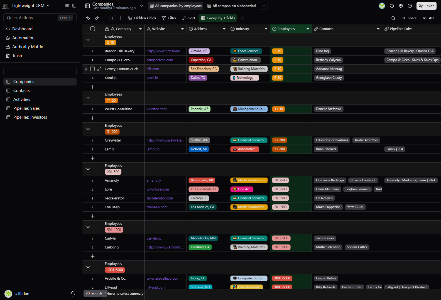Collapse sidebar with the panel icon
The height and width of the screenshot is (300, 441).
[74, 6]
